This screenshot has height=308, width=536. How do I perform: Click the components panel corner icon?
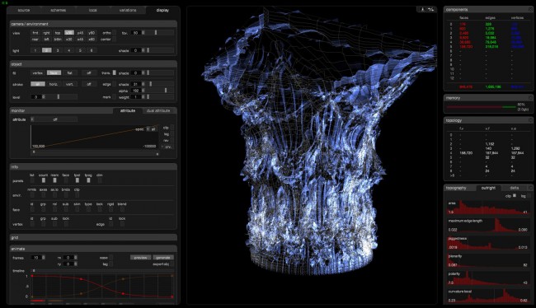(x=530, y=10)
